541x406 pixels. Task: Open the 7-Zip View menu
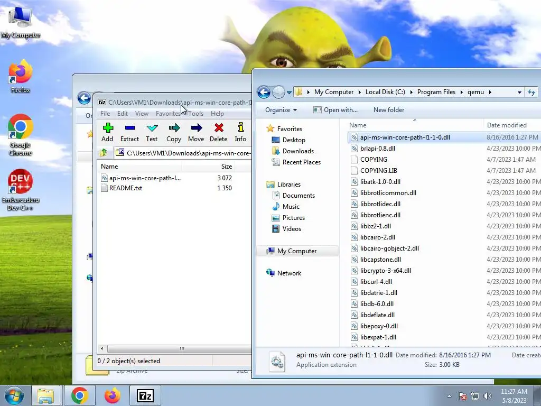(142, 114)
